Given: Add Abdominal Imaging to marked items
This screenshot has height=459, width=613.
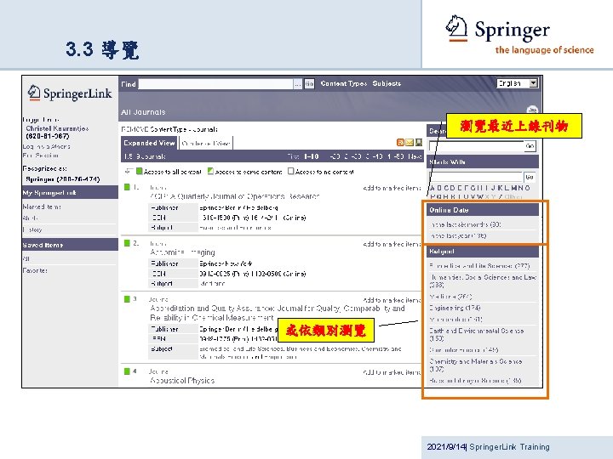Looking at the screenshot, I should pos(392,244).
